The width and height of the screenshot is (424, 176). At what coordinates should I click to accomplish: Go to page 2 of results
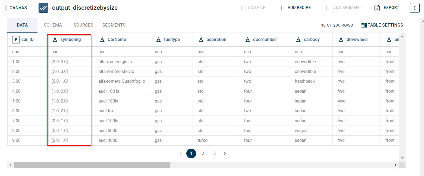coord(203,153)
